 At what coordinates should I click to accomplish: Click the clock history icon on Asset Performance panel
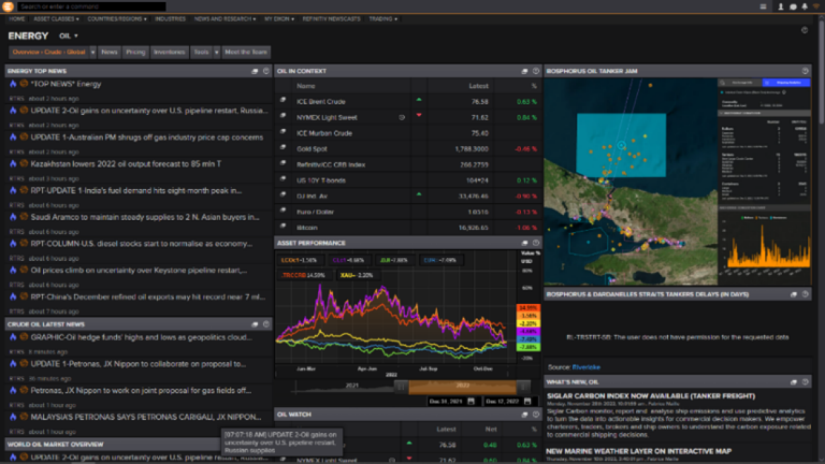click(536, 243)
